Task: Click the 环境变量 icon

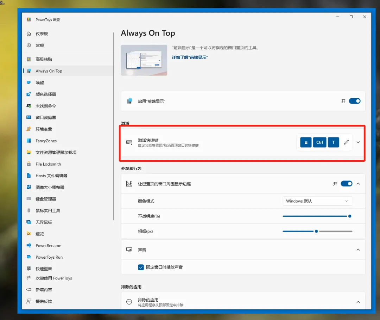Action: pos(28,129)
